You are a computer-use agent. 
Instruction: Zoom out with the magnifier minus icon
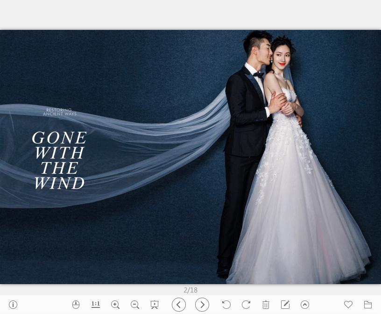click(x=135, y=305)
